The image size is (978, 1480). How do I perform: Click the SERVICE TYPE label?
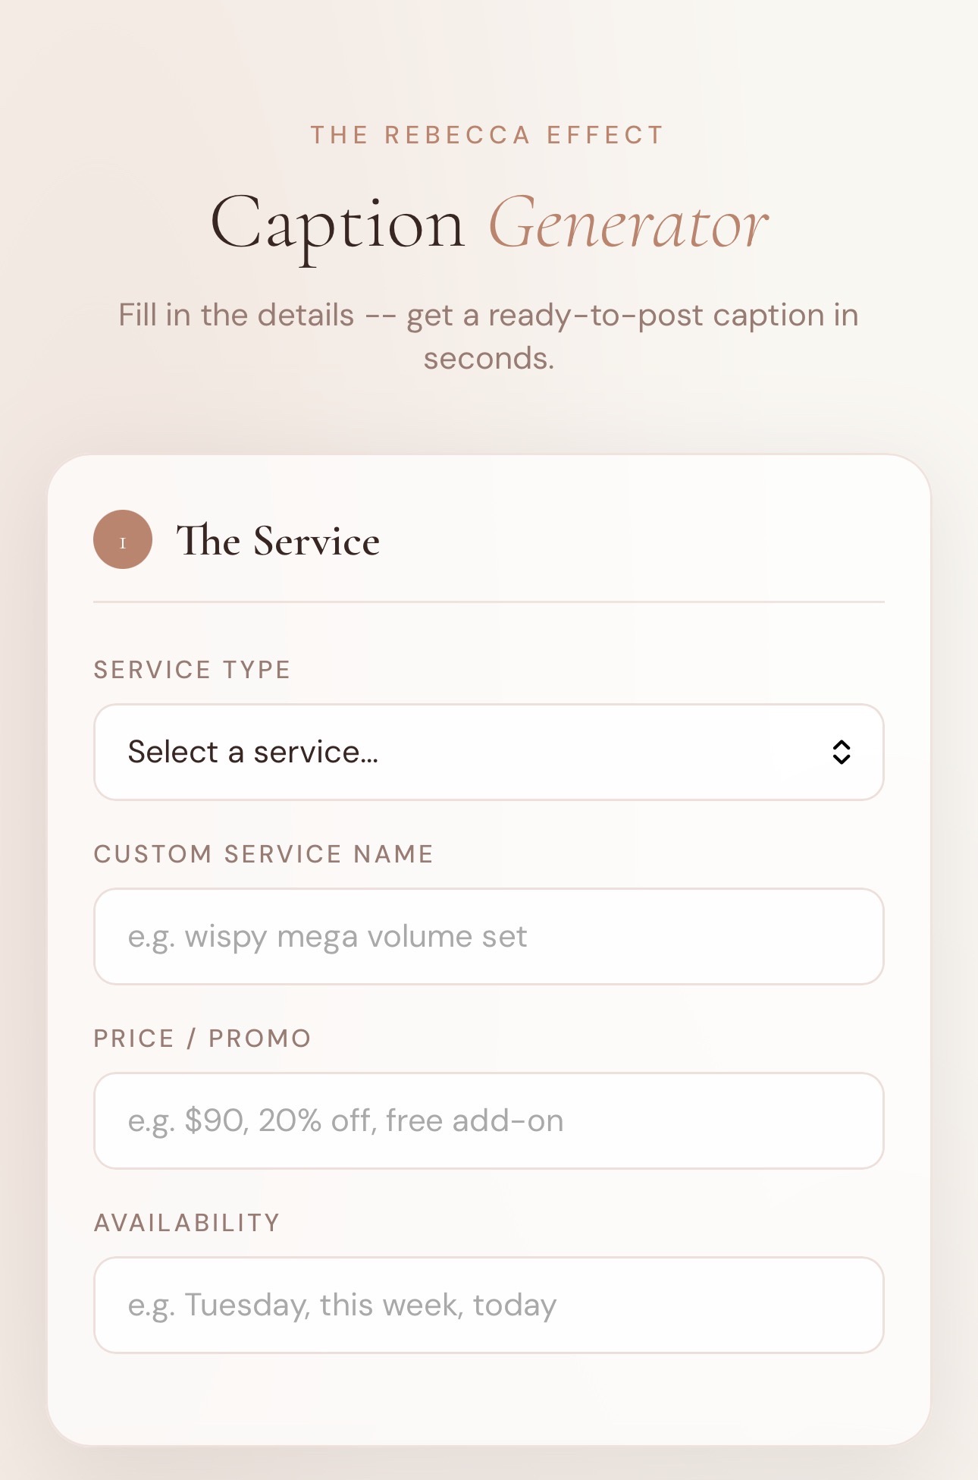[192, 669]
